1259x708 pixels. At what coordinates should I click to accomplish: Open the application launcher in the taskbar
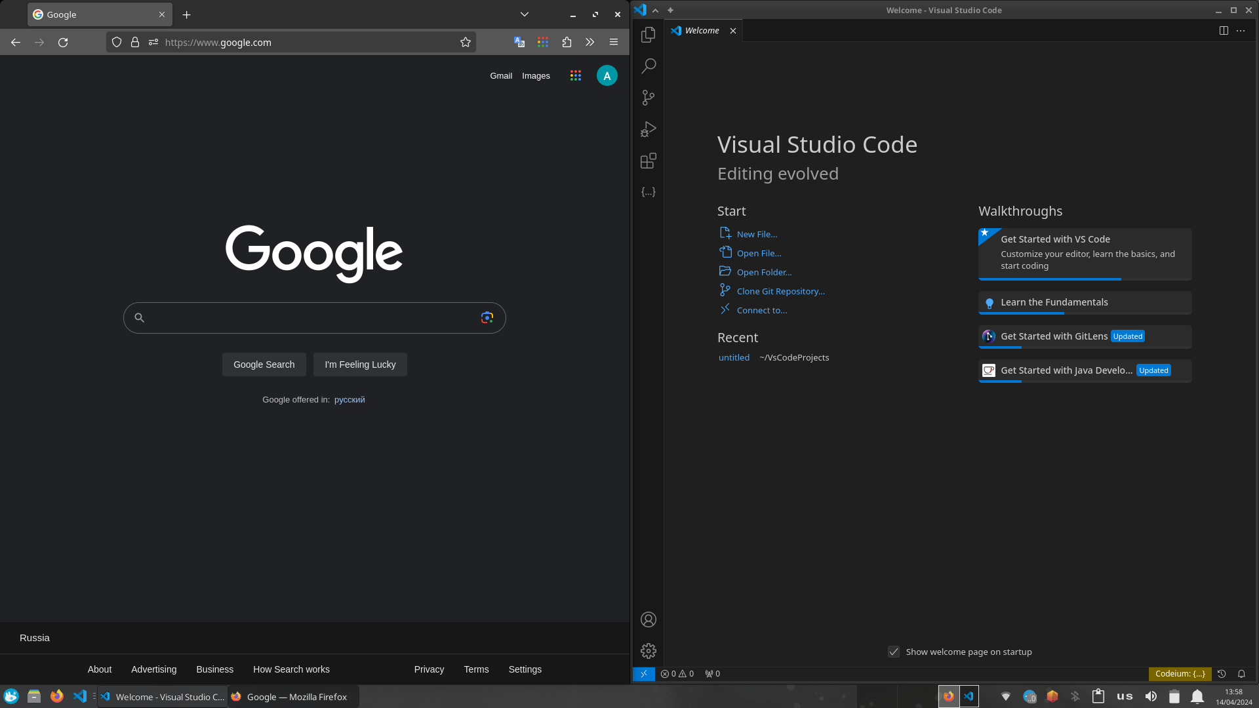tap(11, 696)
